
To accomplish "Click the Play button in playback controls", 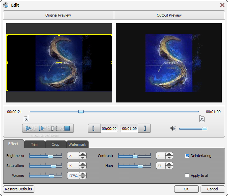I will 29,128.
